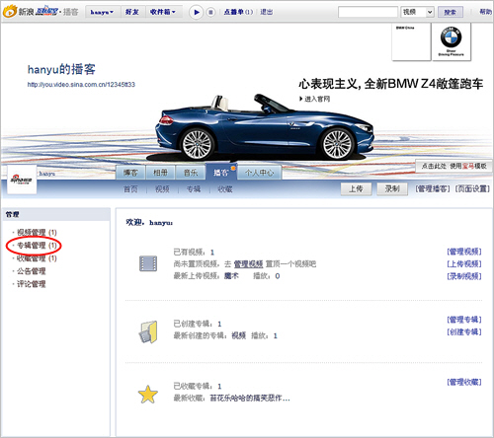Open the latest favorite 菲花乐哈哈的搞笑恶作… link

point(250,399)
